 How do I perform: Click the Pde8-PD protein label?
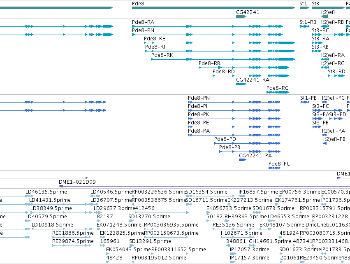(x=225, y=139)
